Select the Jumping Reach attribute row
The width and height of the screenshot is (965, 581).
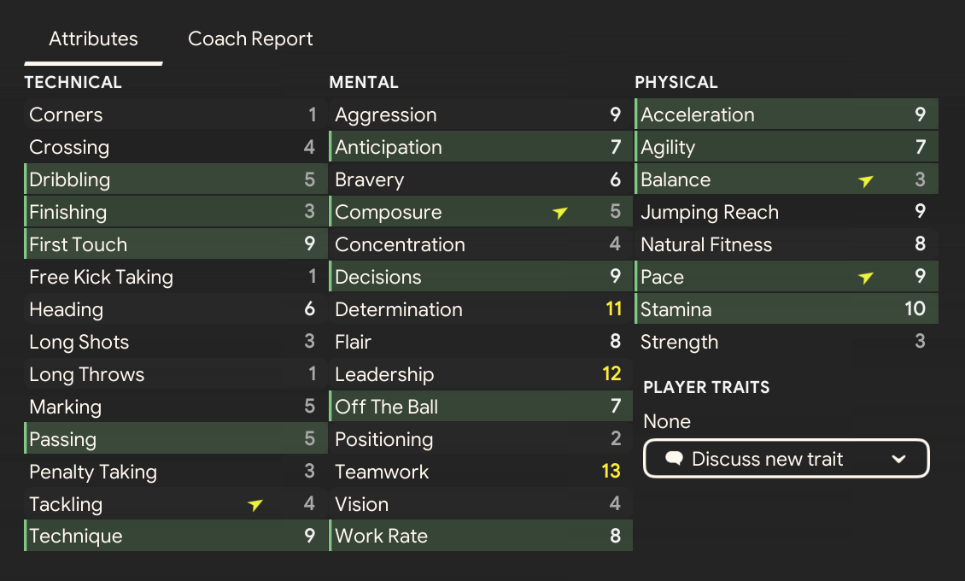[786, 212]
